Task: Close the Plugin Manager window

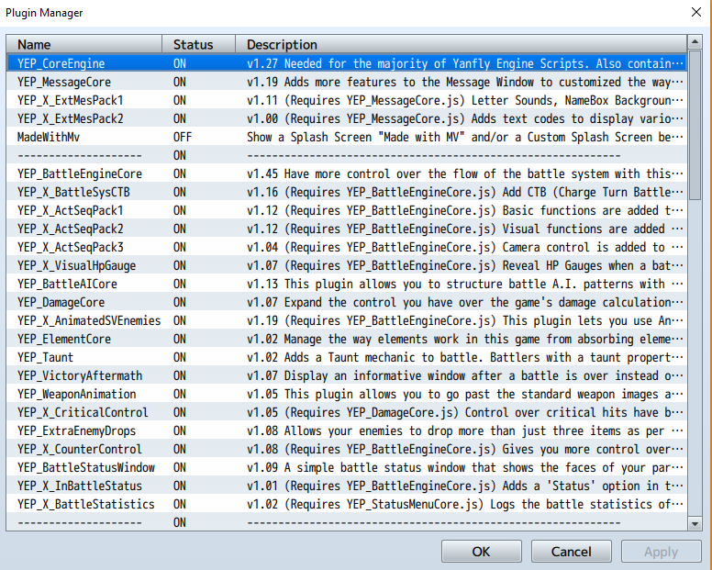Action: (696, 12)
